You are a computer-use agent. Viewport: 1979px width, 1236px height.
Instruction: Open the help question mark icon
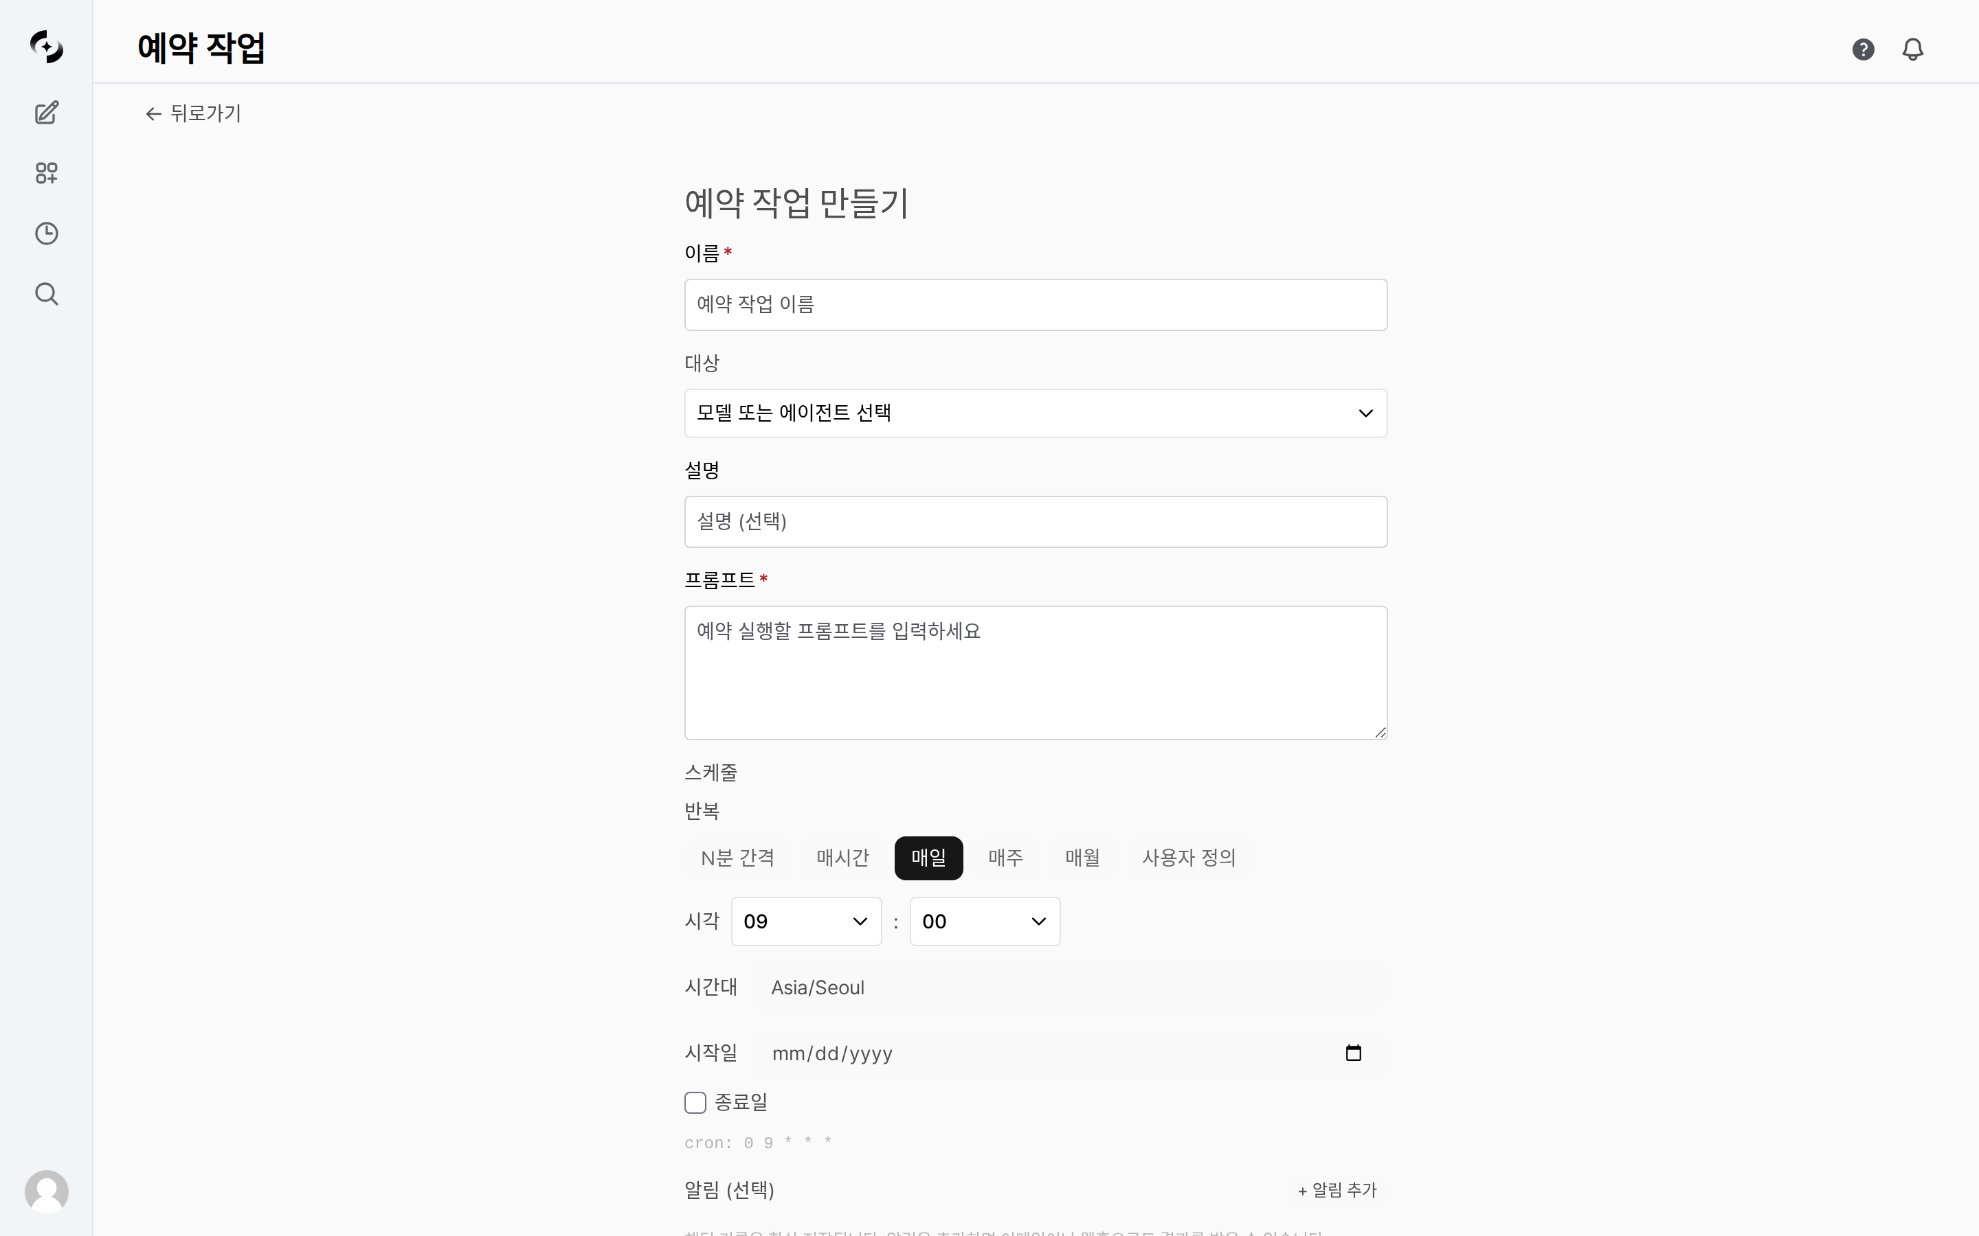[1863, 50]
